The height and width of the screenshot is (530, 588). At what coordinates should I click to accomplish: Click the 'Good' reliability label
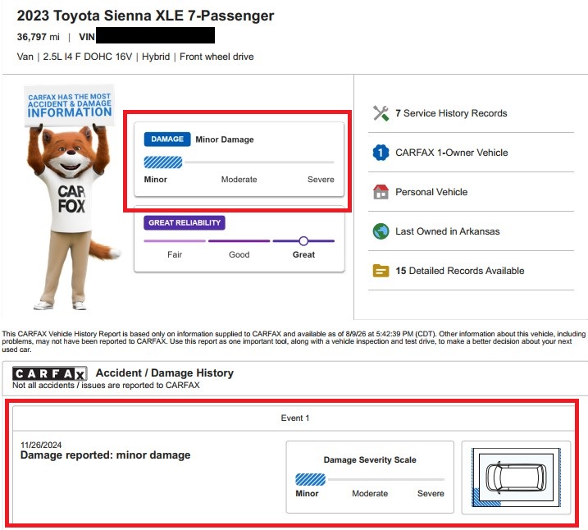(x=239, y=254)
